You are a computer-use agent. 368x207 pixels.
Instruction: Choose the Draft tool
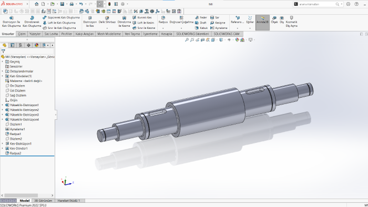click(200, 23)
